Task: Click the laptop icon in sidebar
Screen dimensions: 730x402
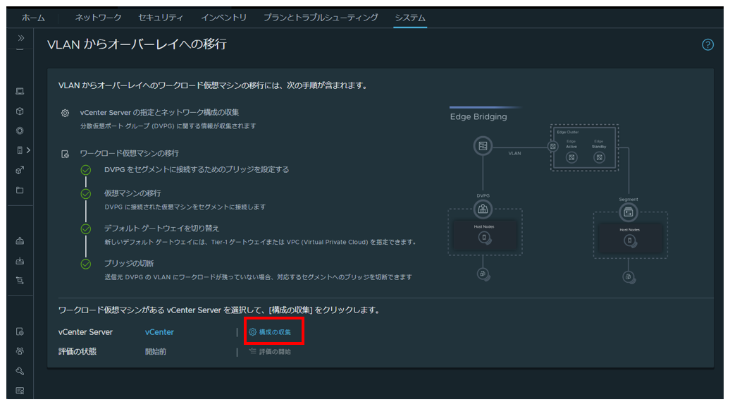Action: click(20, 91)
